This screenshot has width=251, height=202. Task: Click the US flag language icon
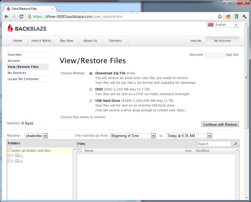tap(210, 25)
